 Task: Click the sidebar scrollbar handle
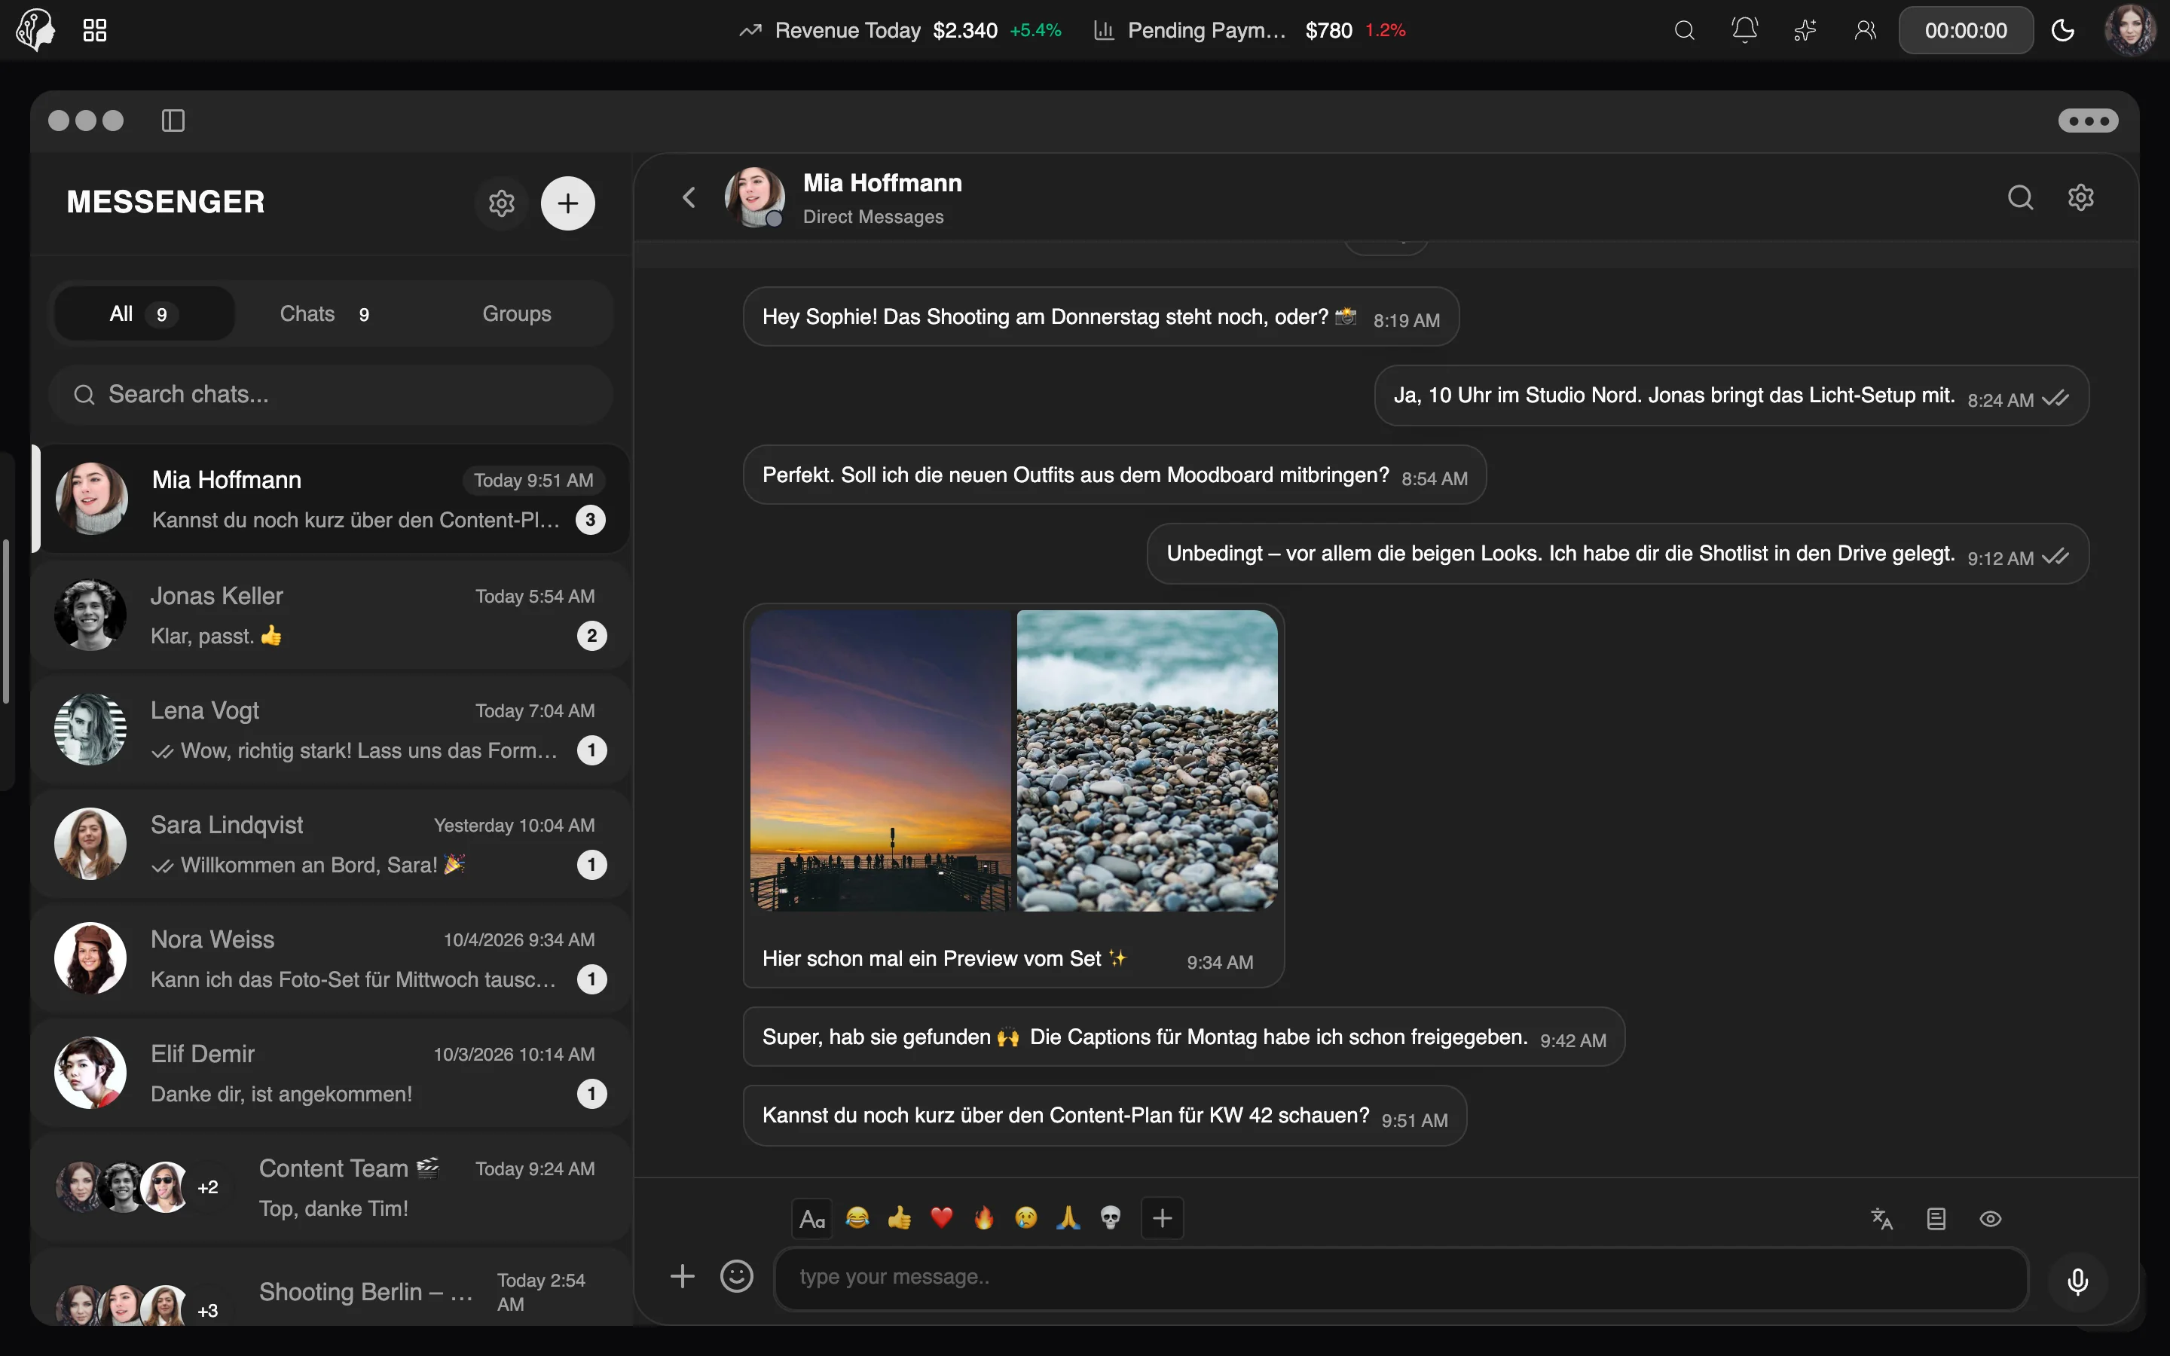(x=6, y=621)
